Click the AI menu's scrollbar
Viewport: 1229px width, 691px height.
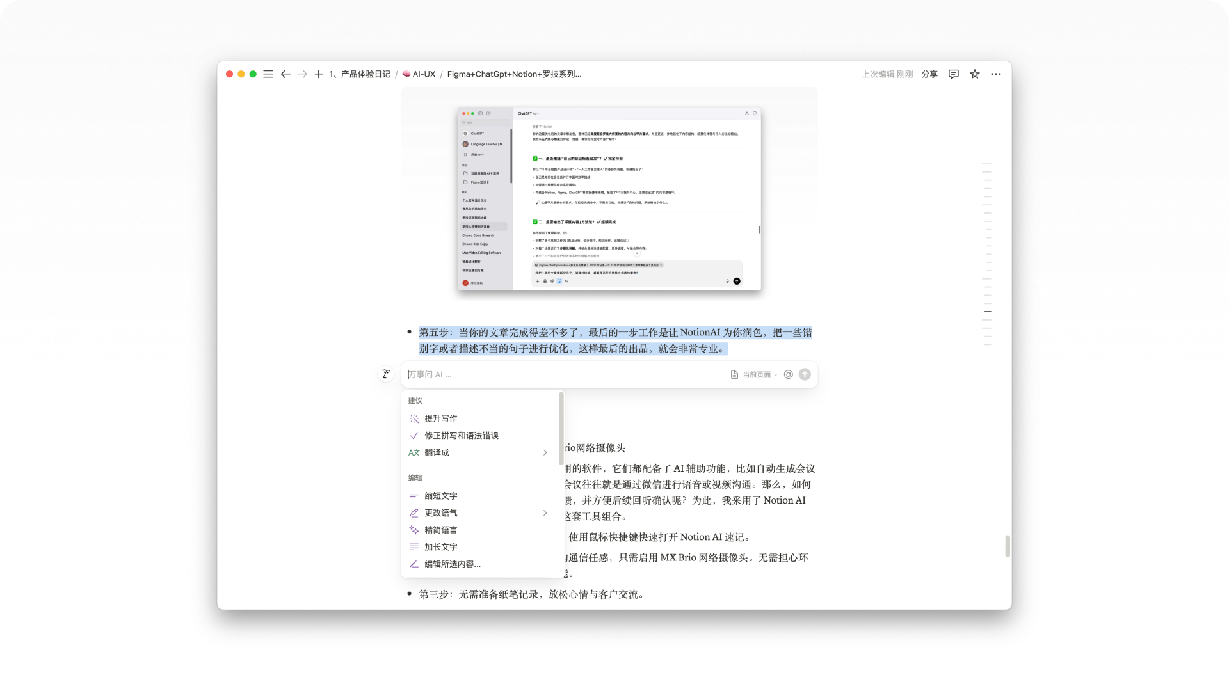[561, 429]
